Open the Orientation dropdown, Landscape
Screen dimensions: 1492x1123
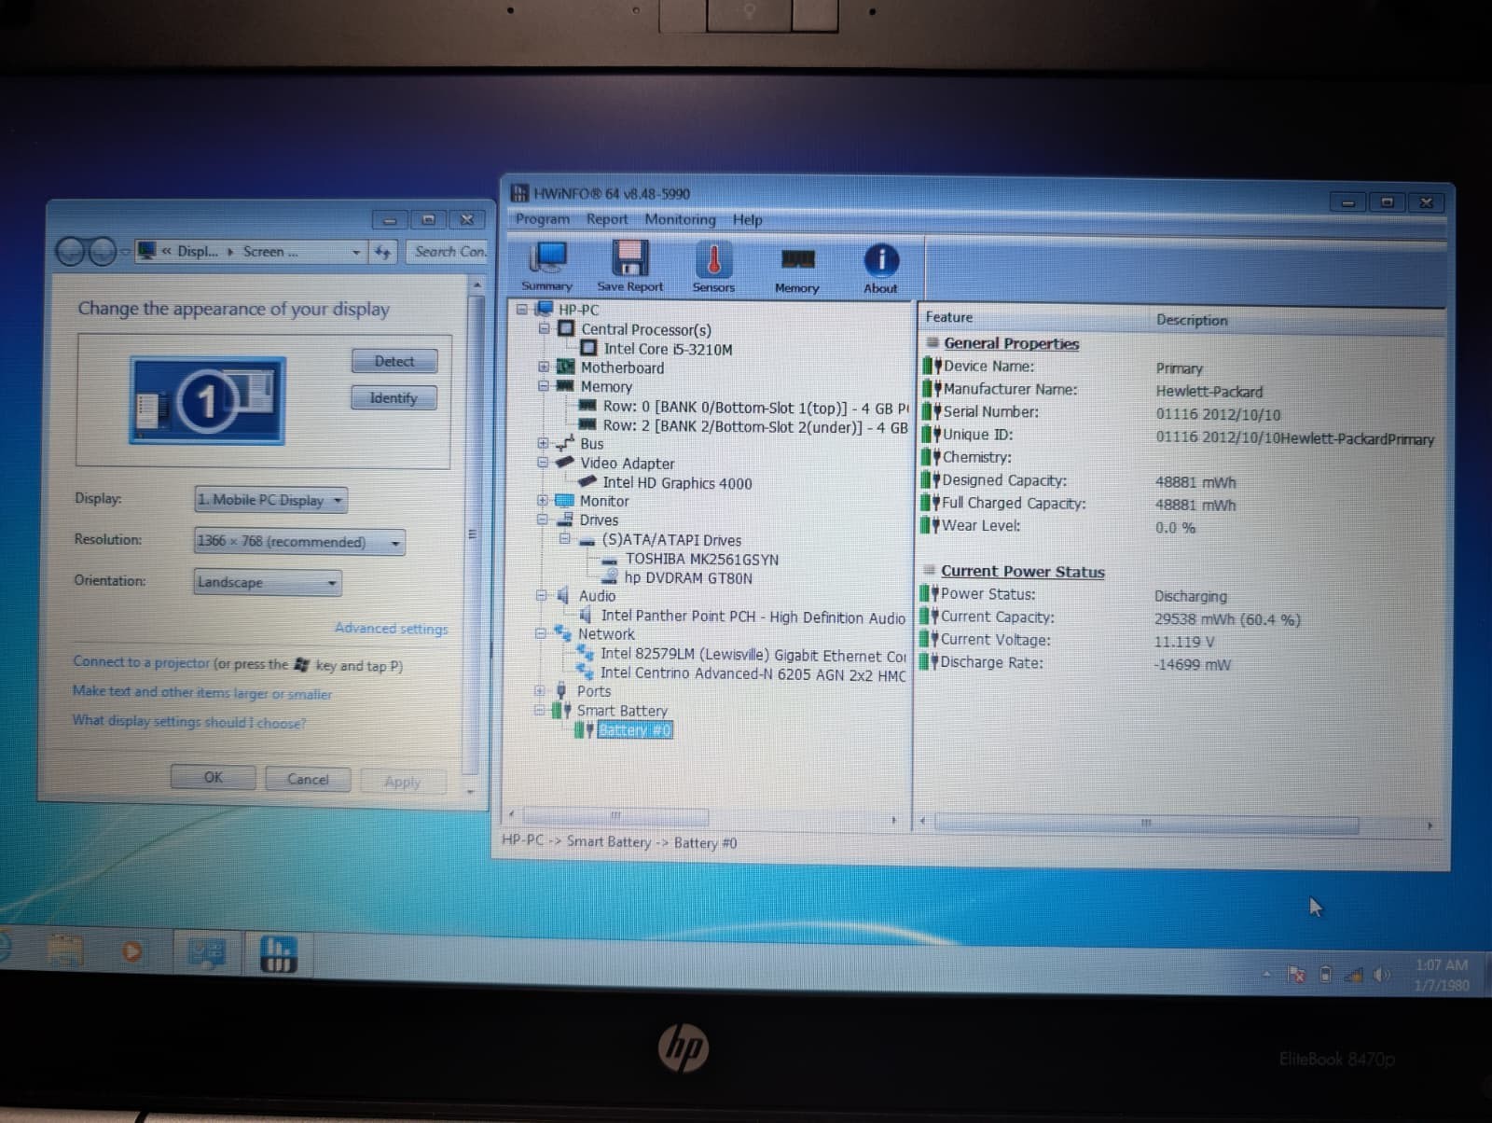[267, 582]
